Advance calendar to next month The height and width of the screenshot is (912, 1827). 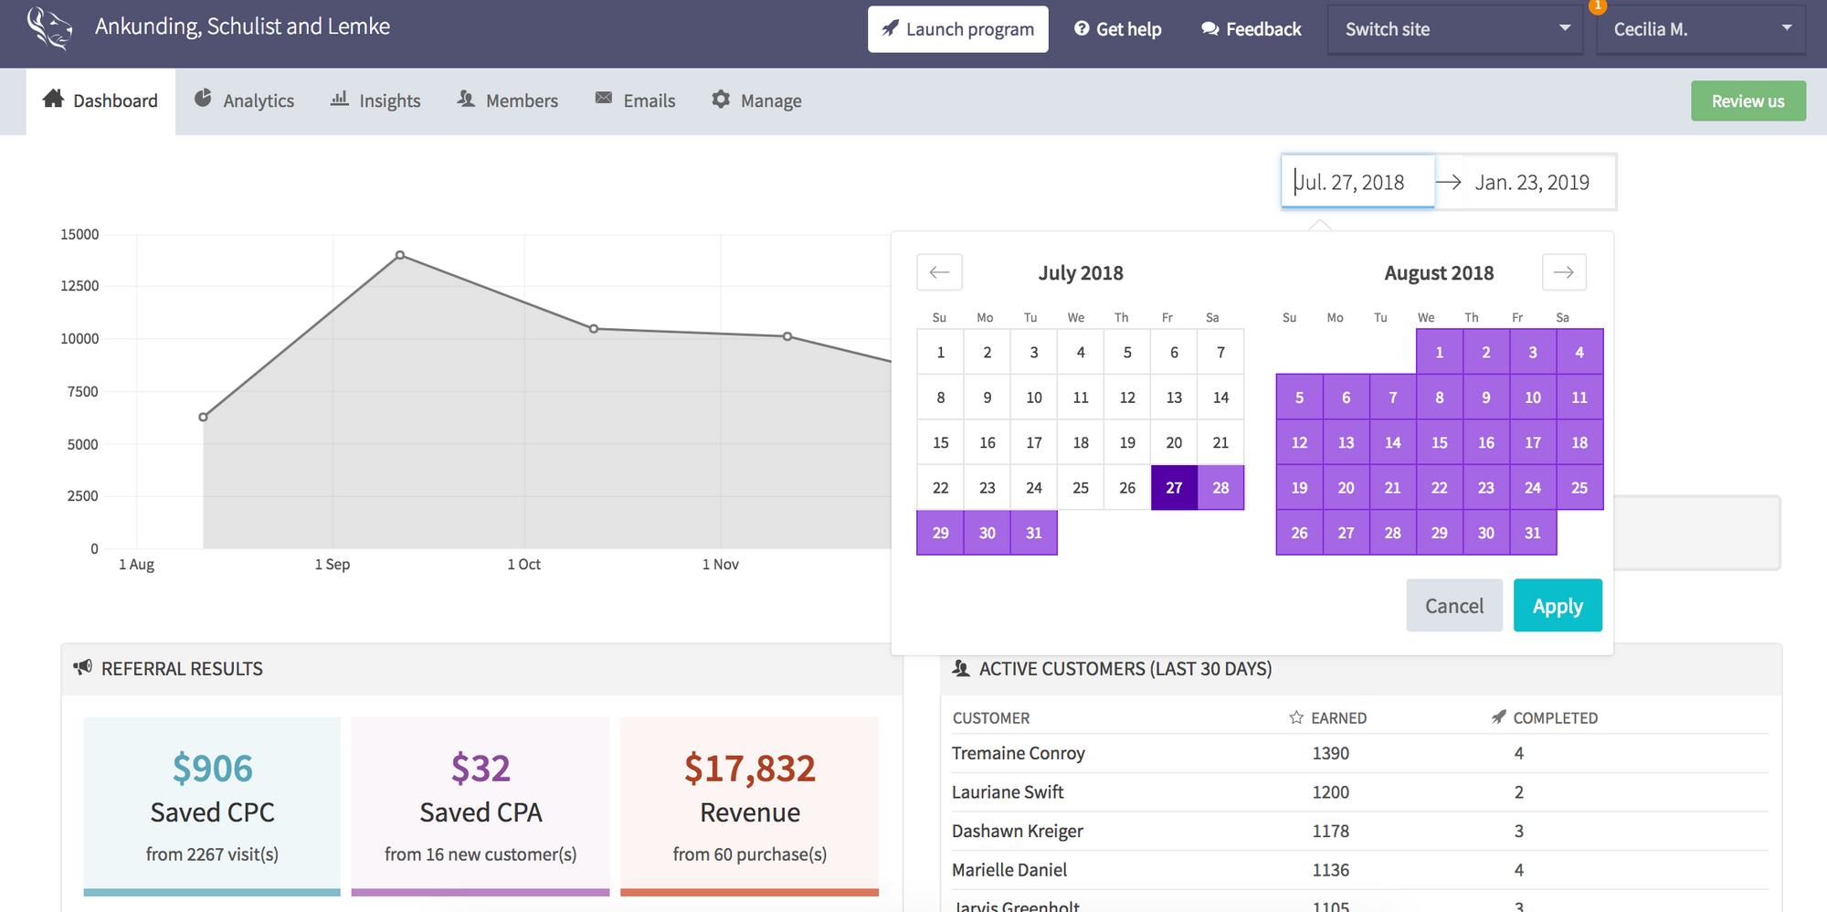tap(1564, 272)
